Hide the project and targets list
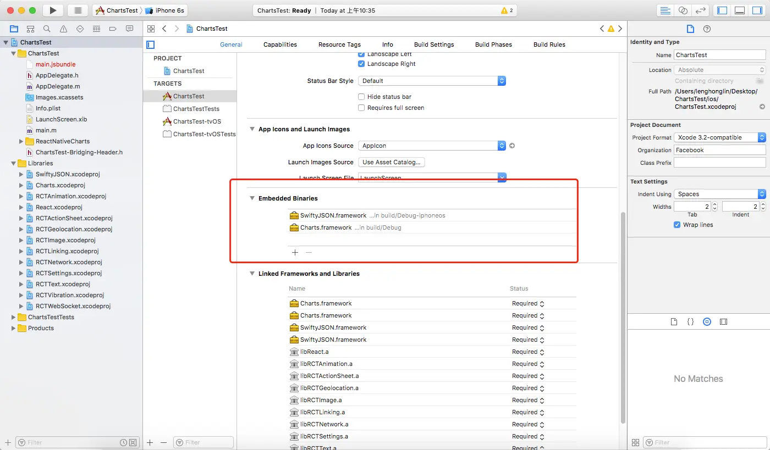 point(151,45)
